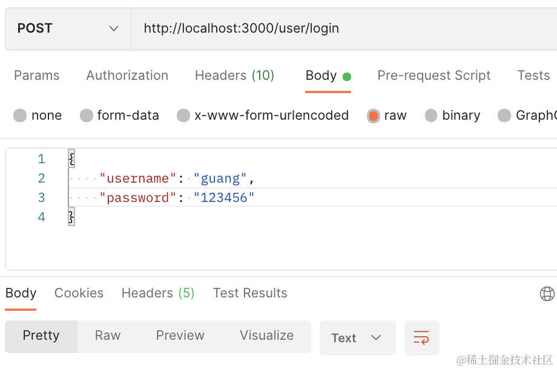This screenshot has width=557, height=370.
Task: Click the Raw response view button
Action: coord(108,336)
